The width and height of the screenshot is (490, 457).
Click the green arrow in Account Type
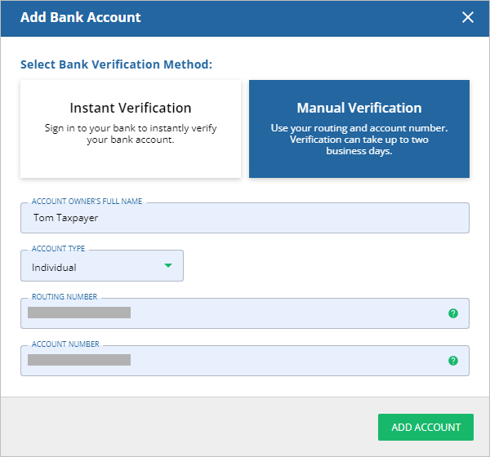(x=168, y=265)
